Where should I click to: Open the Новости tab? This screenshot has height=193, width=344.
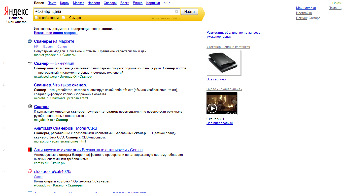pos(94,3)
